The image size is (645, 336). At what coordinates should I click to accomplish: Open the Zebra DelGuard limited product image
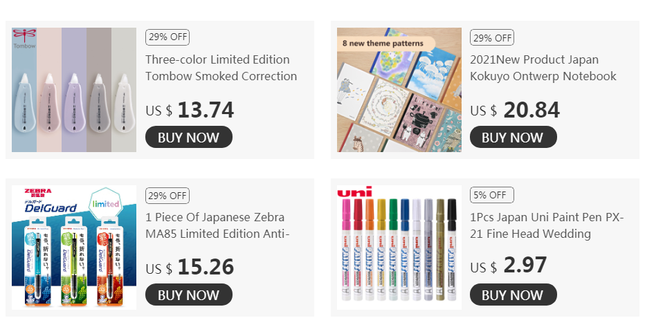74,248
